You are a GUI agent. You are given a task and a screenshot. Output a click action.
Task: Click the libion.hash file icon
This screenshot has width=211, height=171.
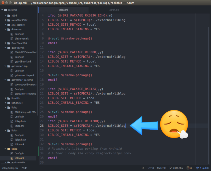click(x=12, y=140)
